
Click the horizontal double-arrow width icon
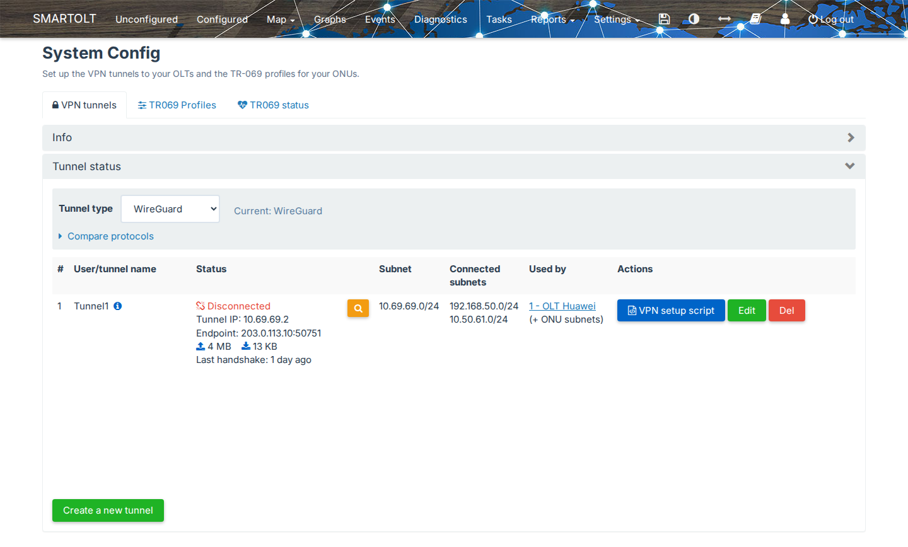point(725,19)
